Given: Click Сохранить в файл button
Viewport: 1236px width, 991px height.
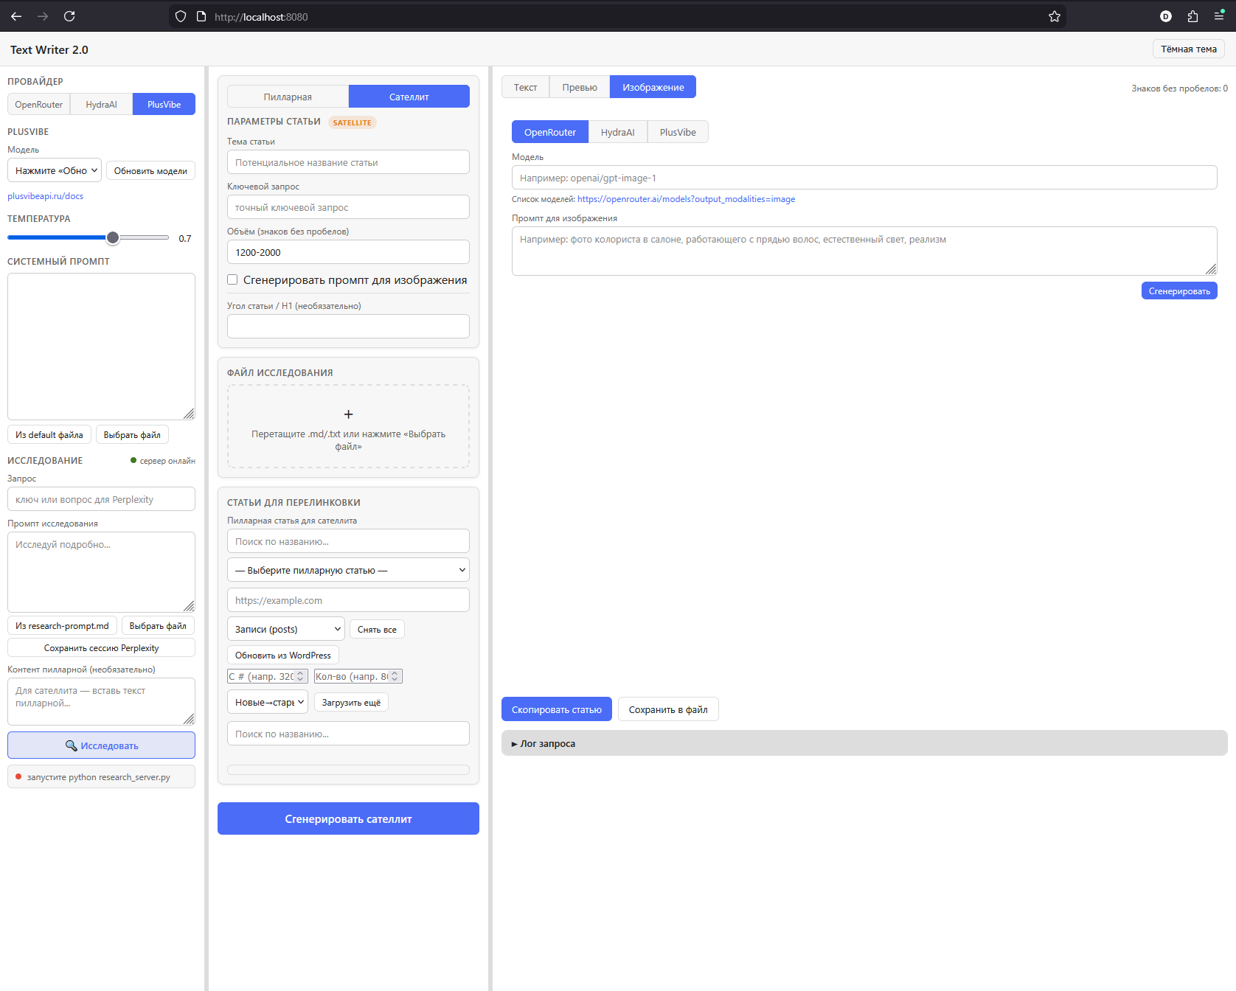Looking at the screenshot, I should tap(668, 709).
